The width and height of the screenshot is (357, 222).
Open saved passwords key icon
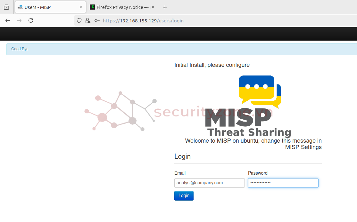[x=97, y=21]
